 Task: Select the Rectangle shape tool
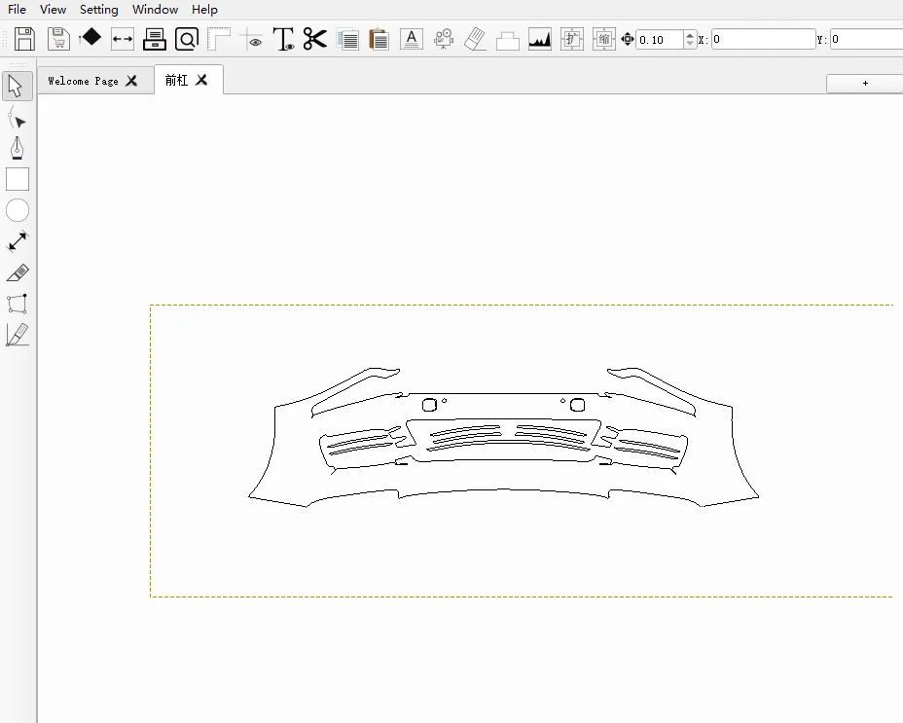pyautogui.click(x=18, y=179)
